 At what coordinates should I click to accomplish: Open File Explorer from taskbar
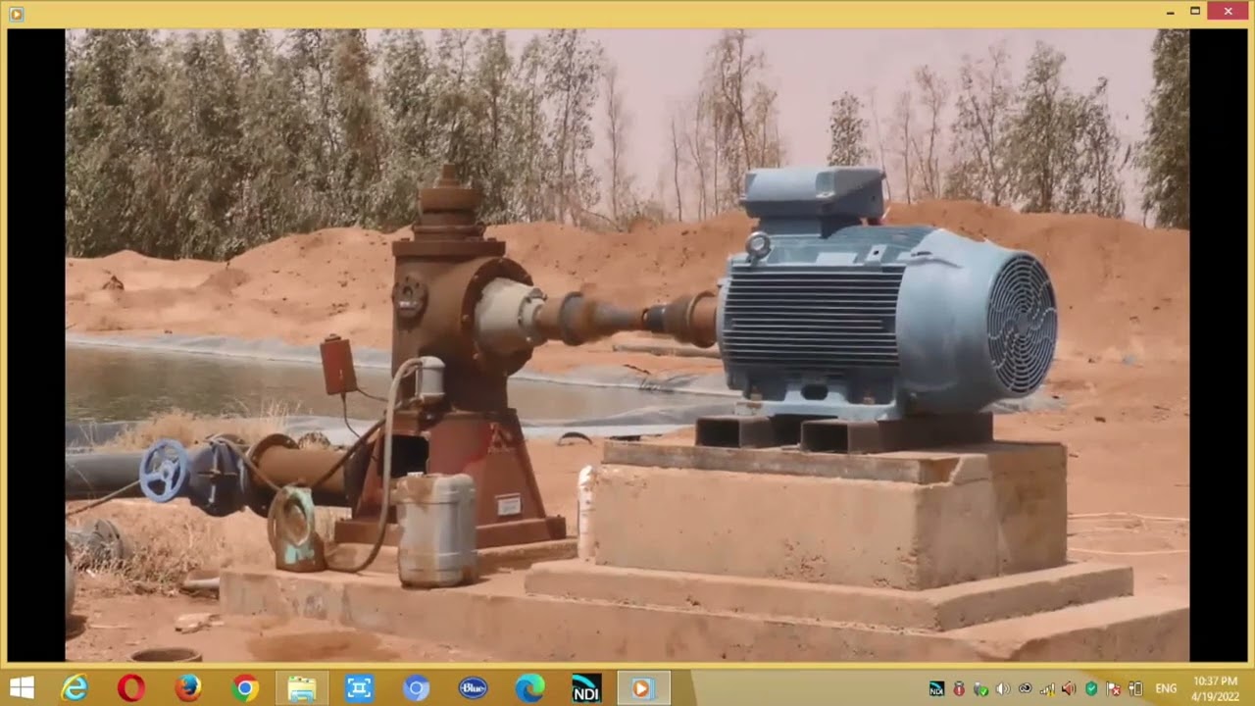(x=301, y=688)
